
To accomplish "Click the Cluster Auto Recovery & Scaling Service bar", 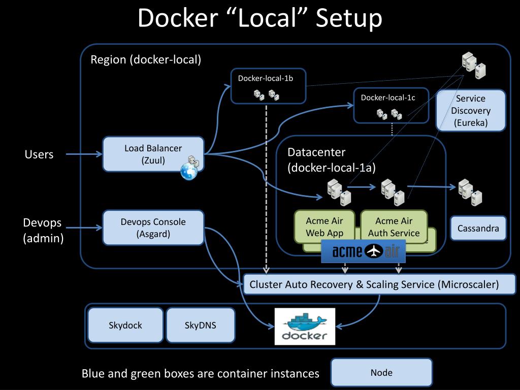I will (379, 284).
